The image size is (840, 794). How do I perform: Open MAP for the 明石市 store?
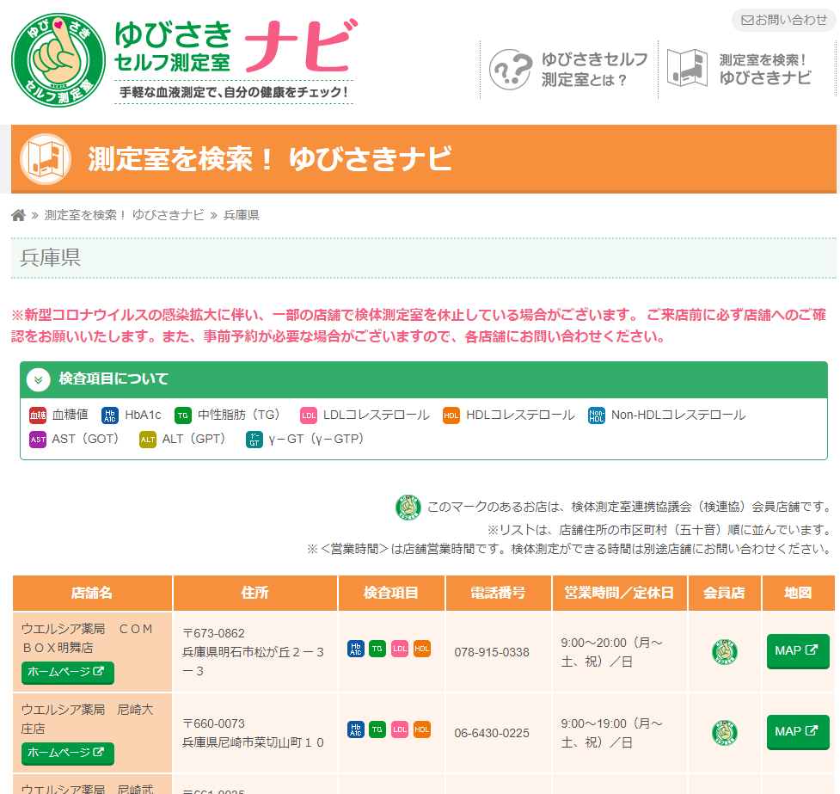[x=797, y=651]
